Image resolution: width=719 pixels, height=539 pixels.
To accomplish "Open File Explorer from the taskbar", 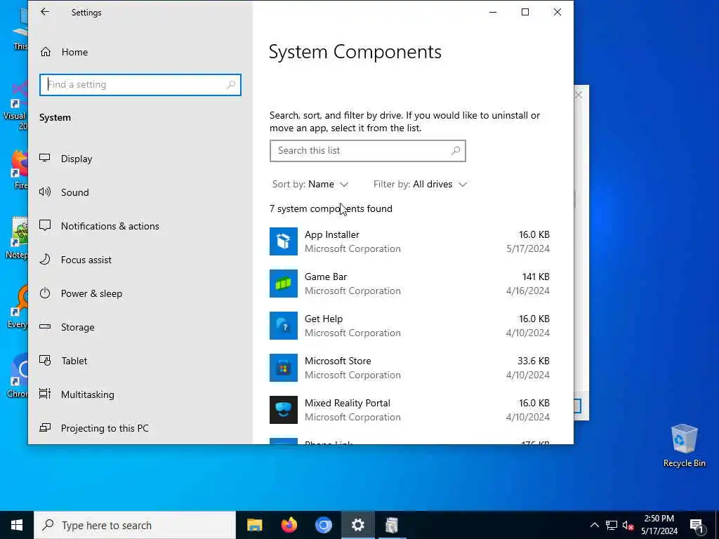I will pyautogui.click(x=254, y=525).
